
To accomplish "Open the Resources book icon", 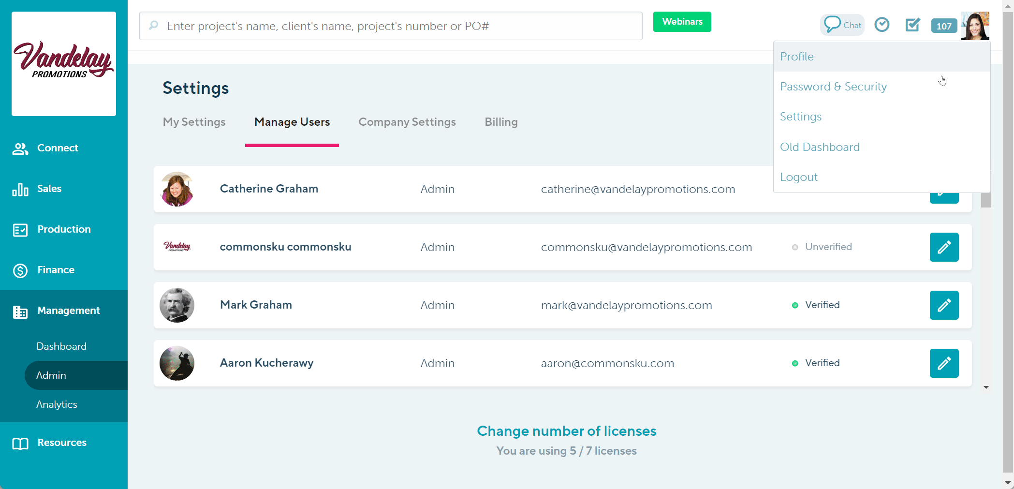I will coord(19,443).
